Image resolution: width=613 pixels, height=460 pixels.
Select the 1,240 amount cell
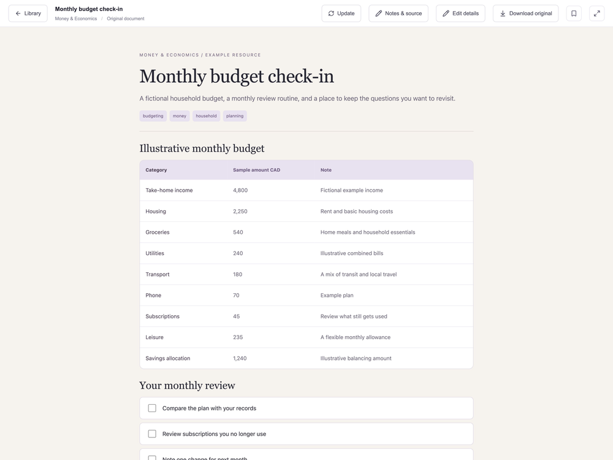[x=240, y=358]
